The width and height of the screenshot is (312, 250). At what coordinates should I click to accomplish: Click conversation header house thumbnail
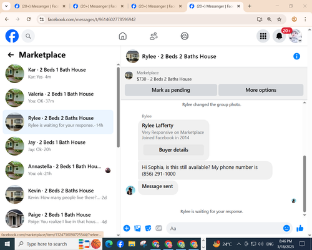(x=132, y=56)
